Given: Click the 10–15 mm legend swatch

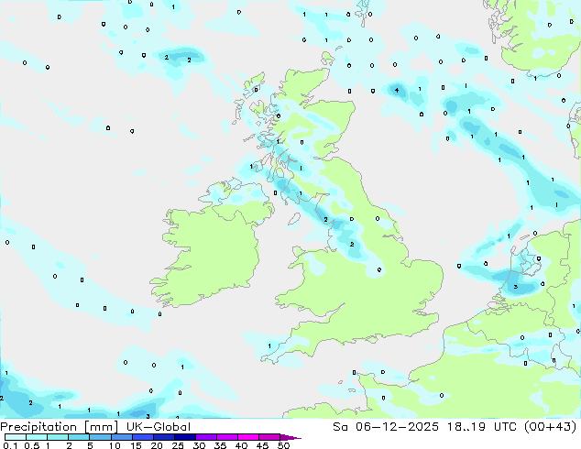Looking at the screenshot, I should coord(121,437).
